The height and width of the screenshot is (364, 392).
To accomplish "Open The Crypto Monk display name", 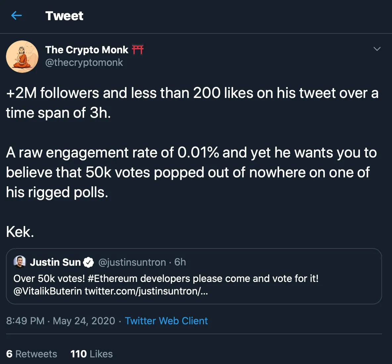I will point(86,50).
